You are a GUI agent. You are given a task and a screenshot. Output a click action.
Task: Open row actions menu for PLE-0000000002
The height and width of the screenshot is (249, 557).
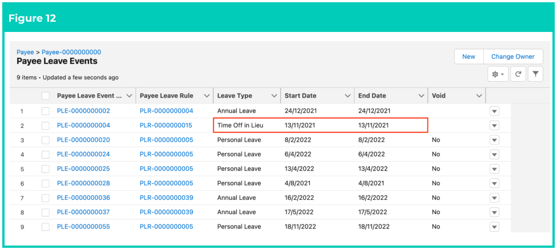click(x=494, y=111)
